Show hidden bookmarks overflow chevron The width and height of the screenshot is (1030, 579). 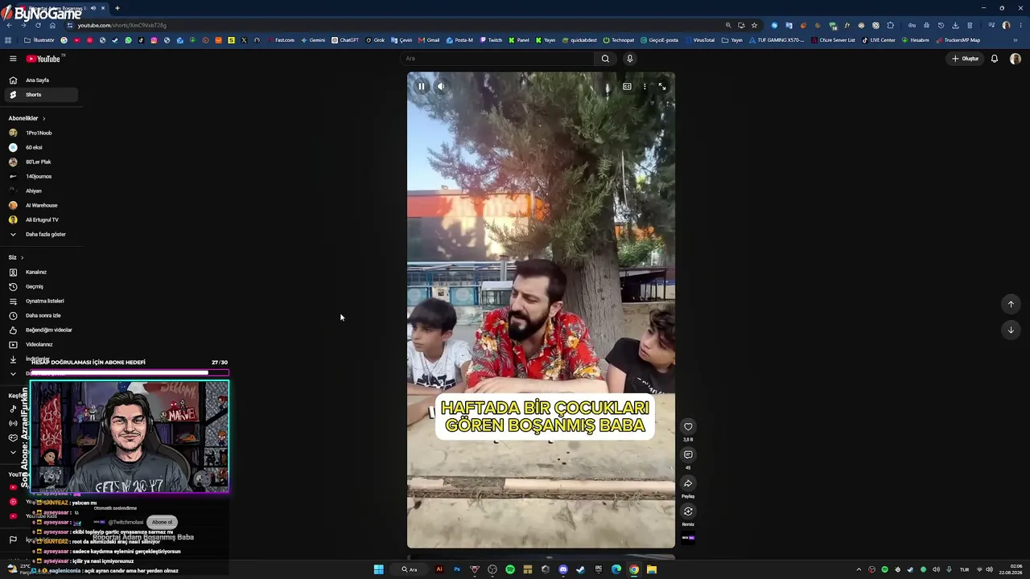(x=1016, y=40)
